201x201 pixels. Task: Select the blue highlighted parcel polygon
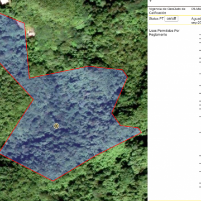[x=74, y=116]
